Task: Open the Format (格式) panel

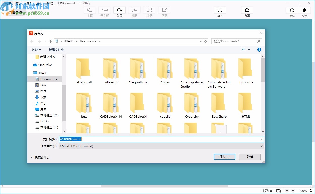Action: (304, 11)
